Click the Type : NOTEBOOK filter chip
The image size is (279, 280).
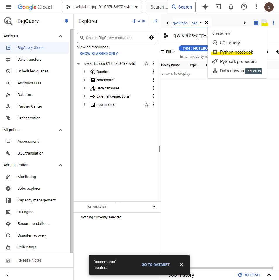click(193, 48)
